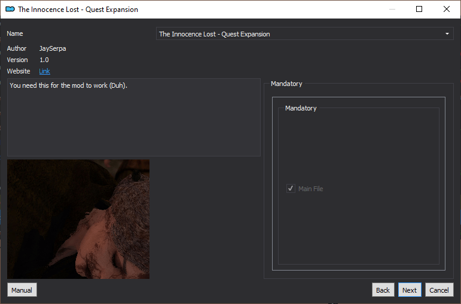Click the Main File option label
The image size is (461, 304).
pos(310,189)
